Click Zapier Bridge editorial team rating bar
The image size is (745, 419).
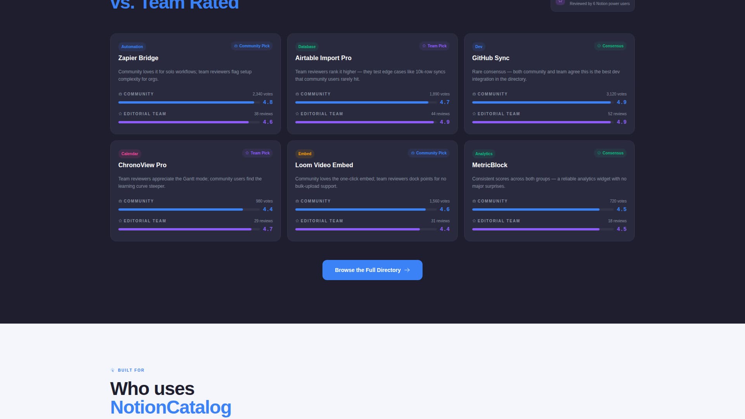189,122
